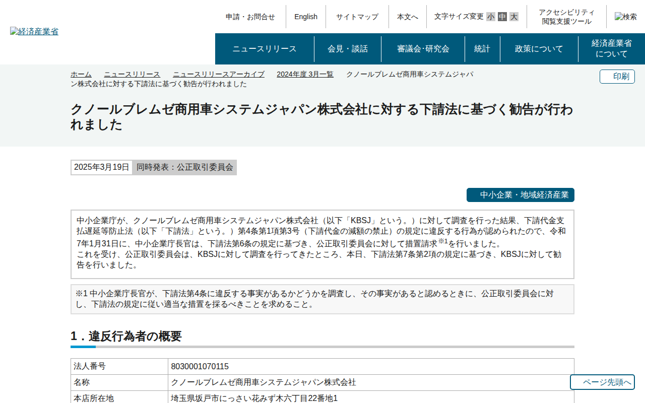
Task: Open 統計 menu
Action: [482, 49]
